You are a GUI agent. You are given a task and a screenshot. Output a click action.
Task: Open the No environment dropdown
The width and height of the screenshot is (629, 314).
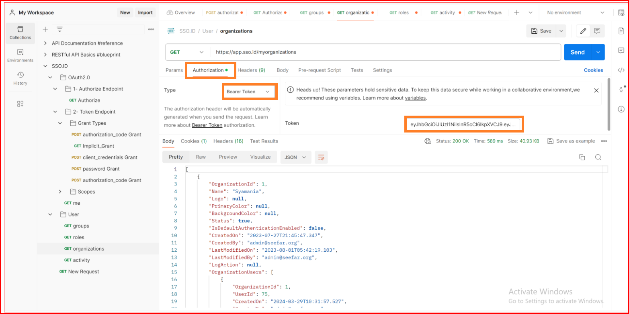coord(576,12)
